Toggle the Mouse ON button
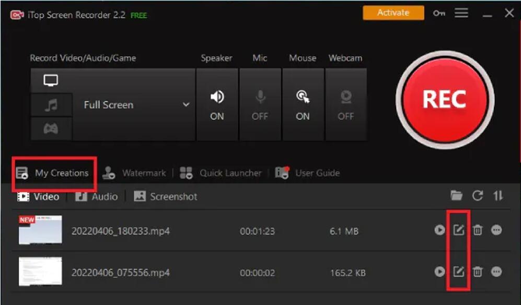The height and width of the screenshot is (305, 521). pos(303,105)
